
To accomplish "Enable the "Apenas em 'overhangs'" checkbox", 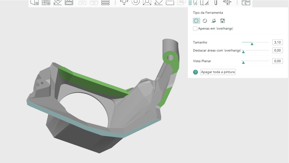I will coord(195,29).
